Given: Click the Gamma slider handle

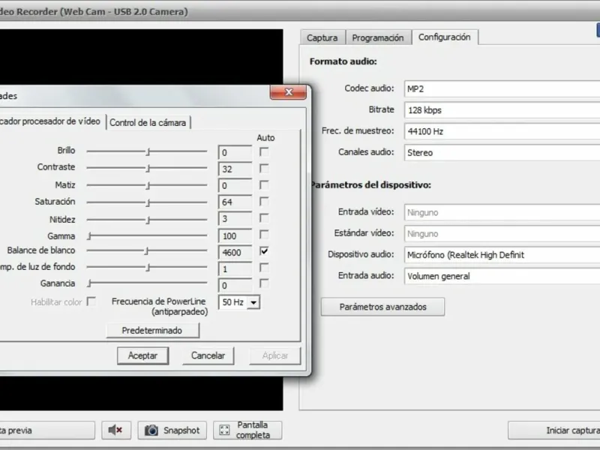Looking at the screenshot, I should pos(89,236).
